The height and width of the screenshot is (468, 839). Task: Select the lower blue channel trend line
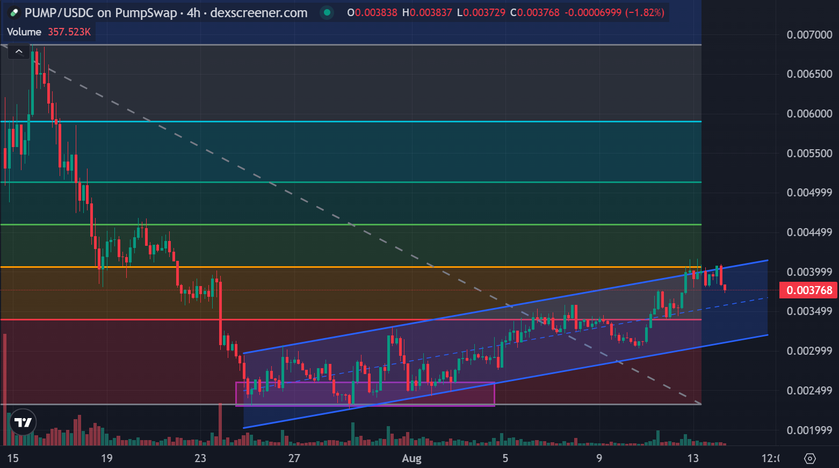pos(505,382)
